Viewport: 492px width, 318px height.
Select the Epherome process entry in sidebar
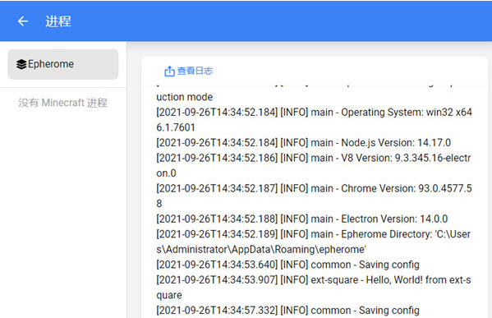[63, 64]
